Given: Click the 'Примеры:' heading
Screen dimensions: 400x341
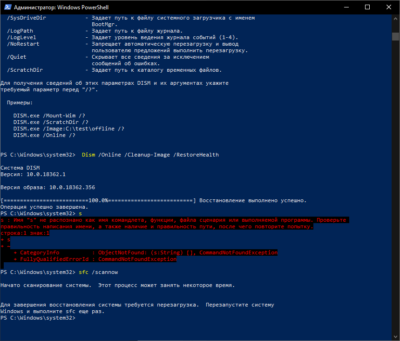Looking at the screenshot, I should click(x=20, y=102).
